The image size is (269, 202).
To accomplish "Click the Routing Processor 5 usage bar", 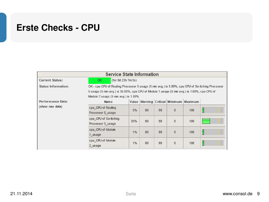I will coord(213,110).
